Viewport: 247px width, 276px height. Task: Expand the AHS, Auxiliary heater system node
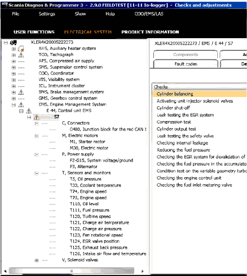tap(14, 49)
